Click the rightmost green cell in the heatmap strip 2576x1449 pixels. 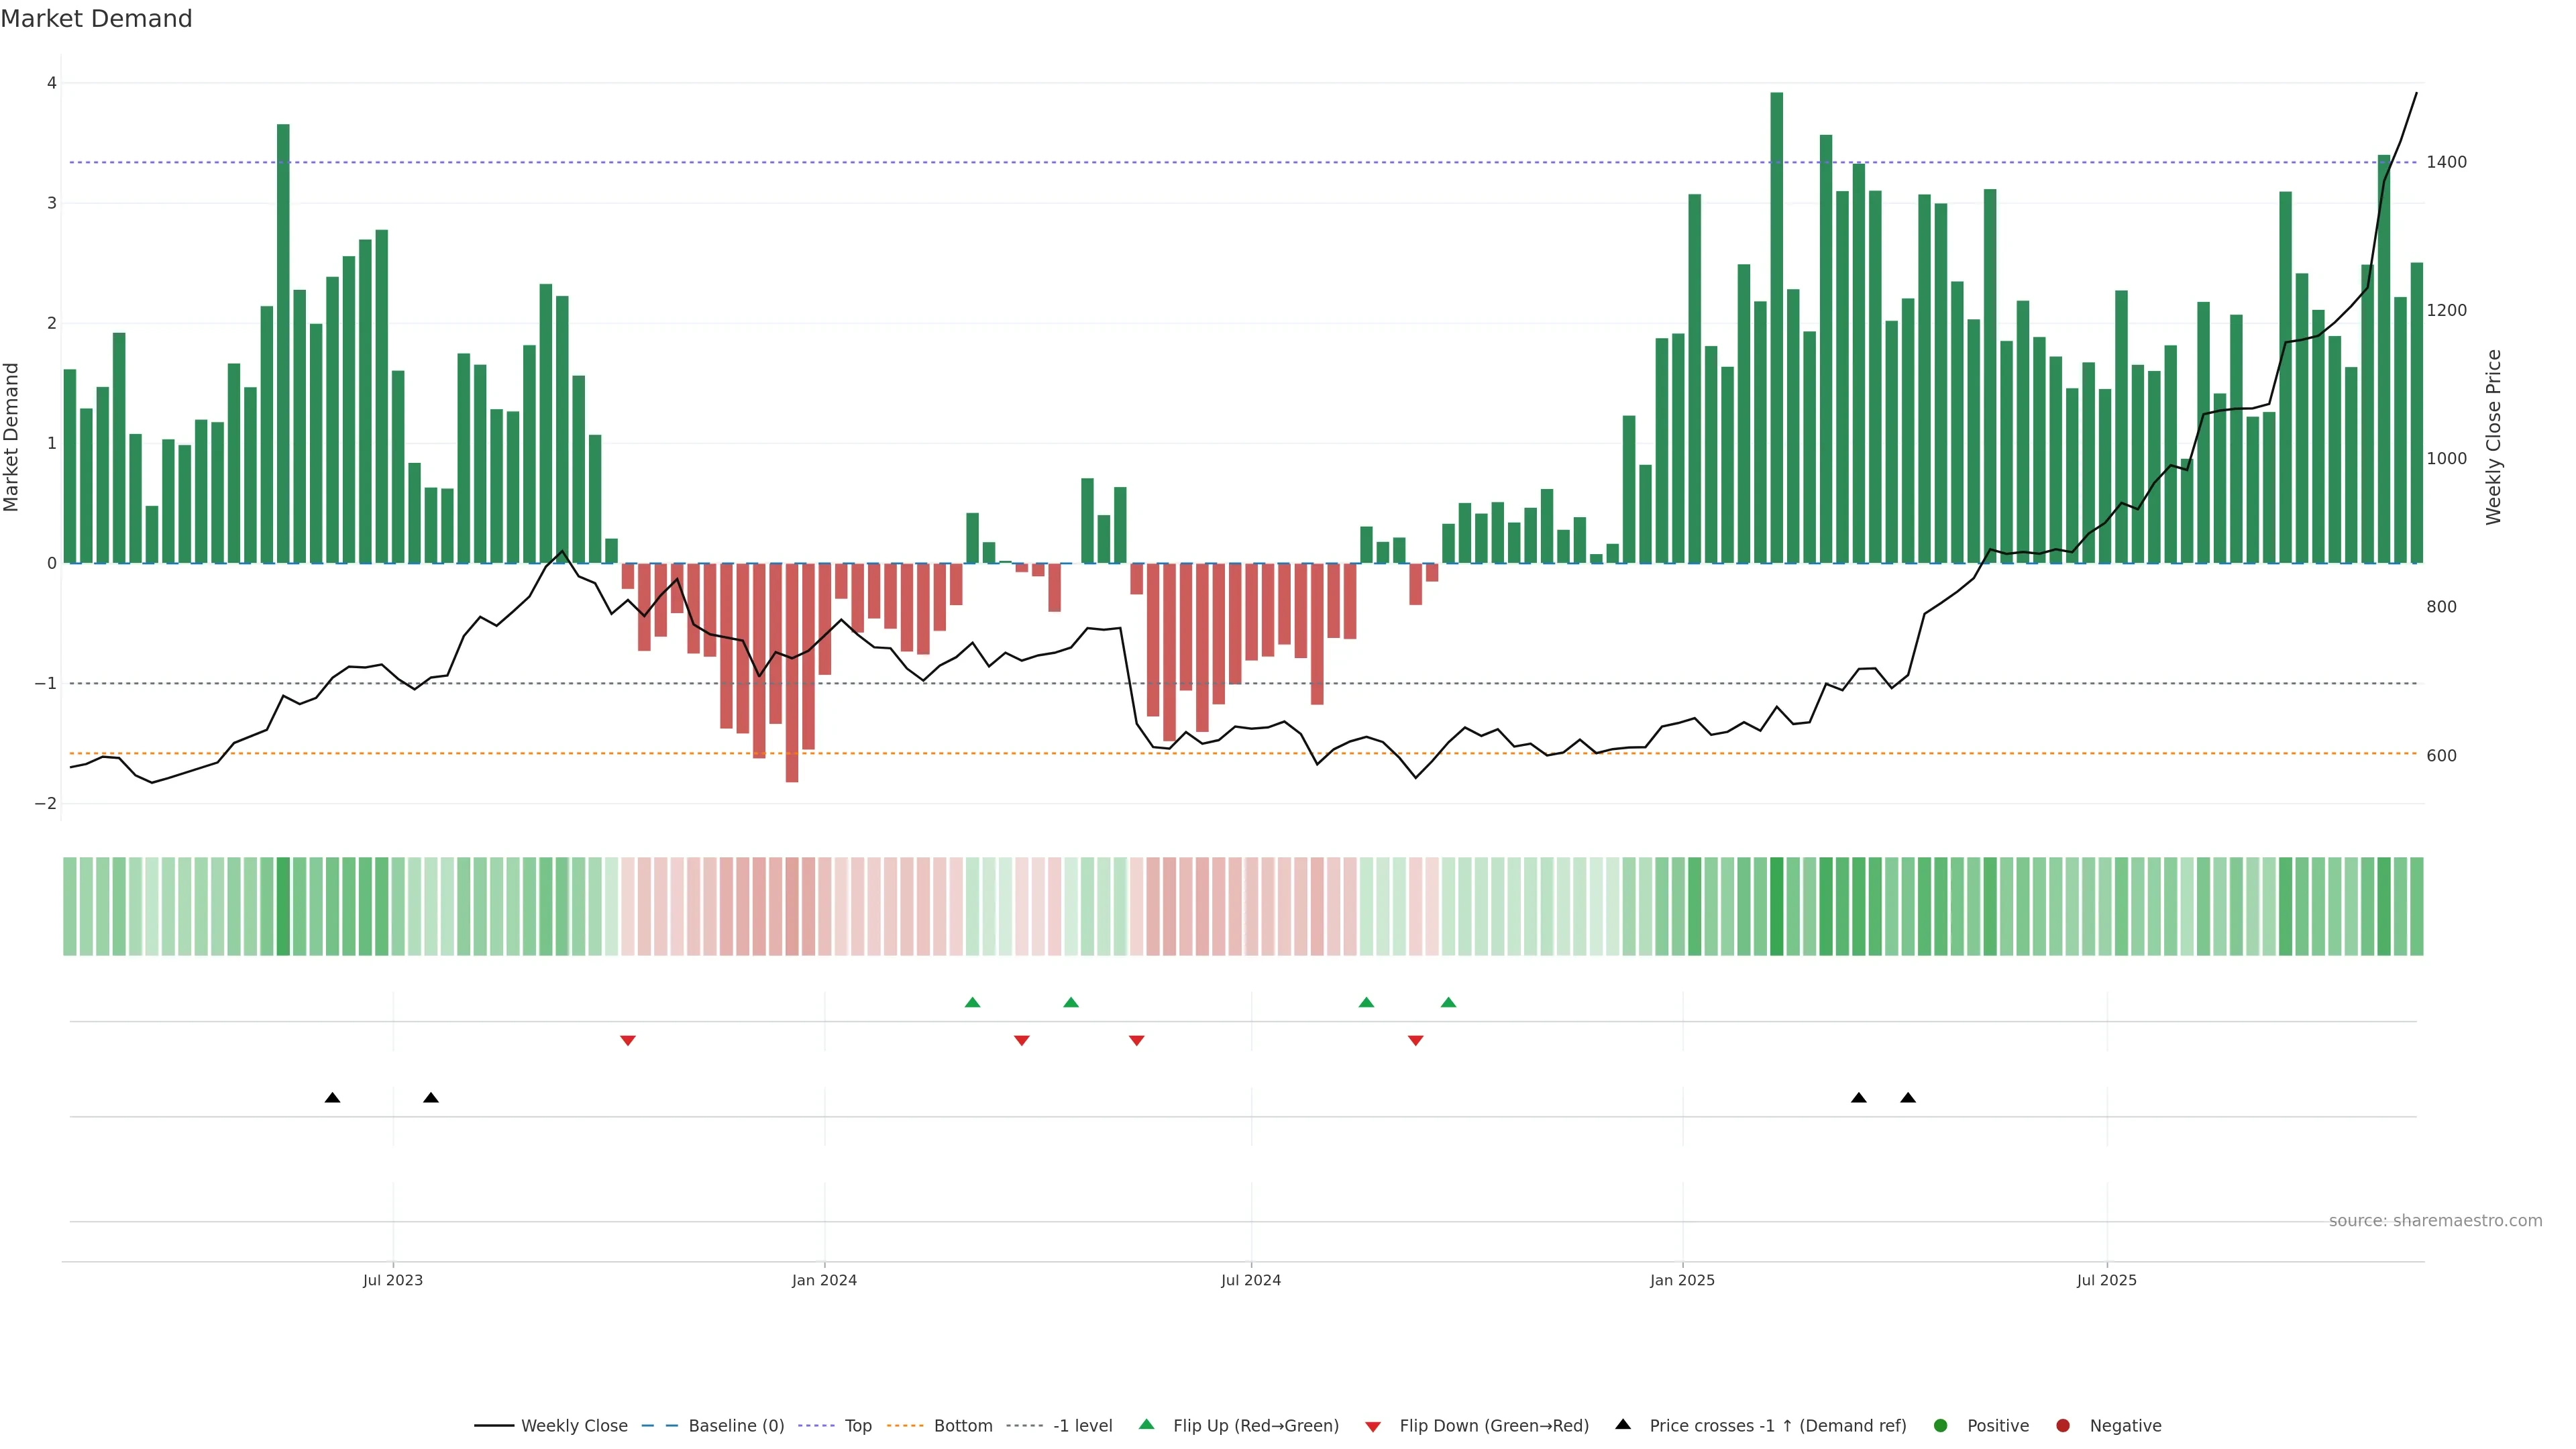point(2417,906)
